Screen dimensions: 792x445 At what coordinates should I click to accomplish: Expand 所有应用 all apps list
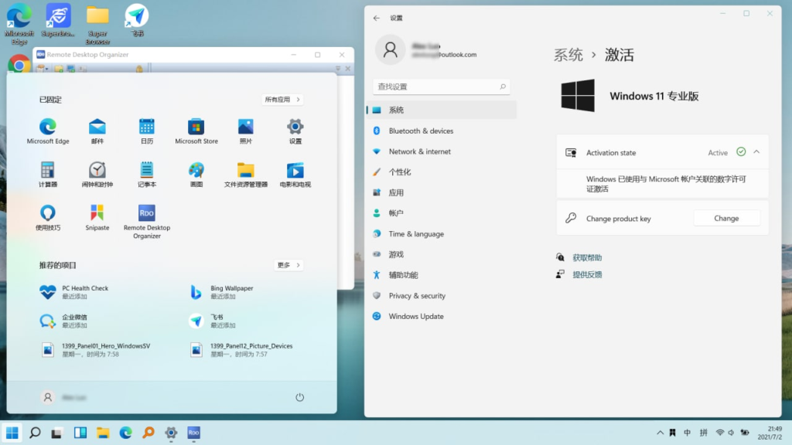(x=282, y=100)
